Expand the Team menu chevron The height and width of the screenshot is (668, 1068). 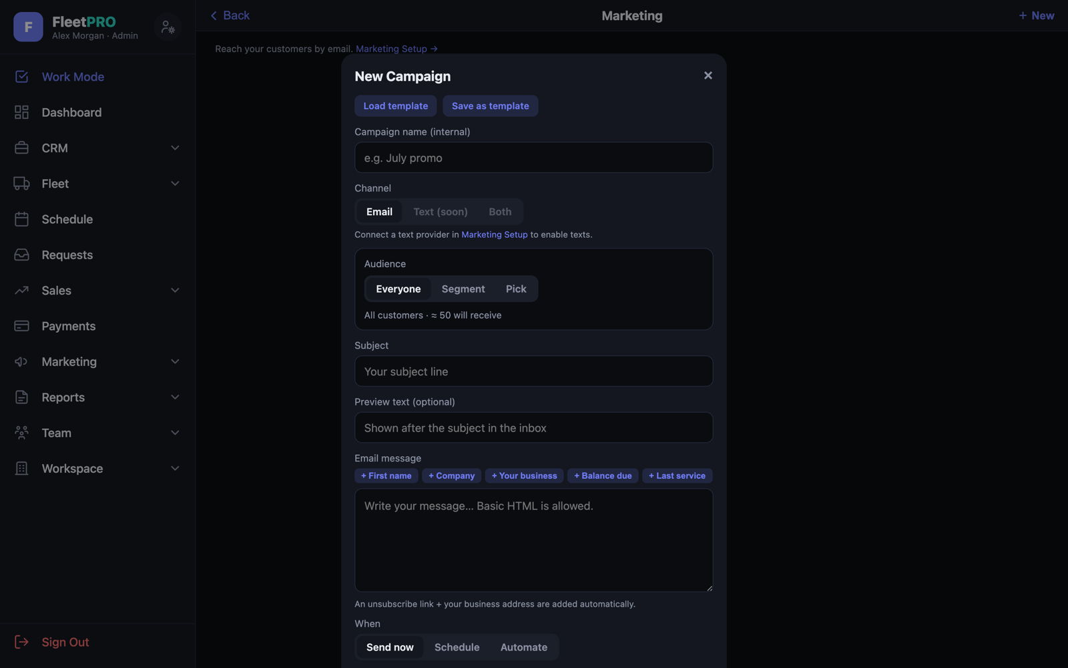point(175,433)
